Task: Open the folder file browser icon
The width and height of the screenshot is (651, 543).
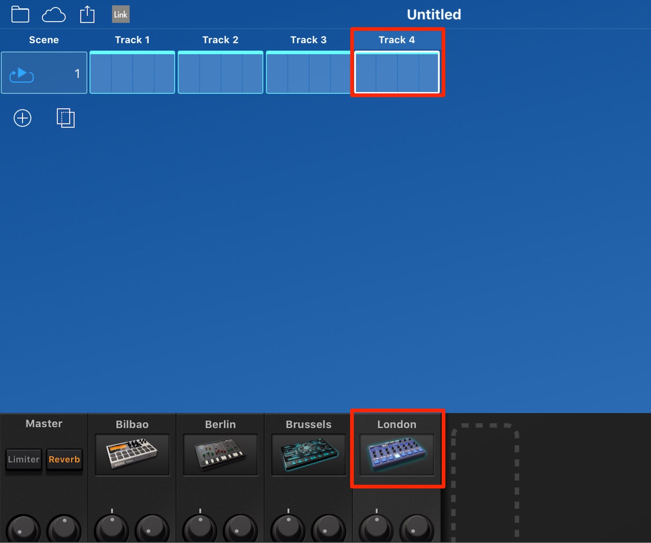Action: click(20, 14)
